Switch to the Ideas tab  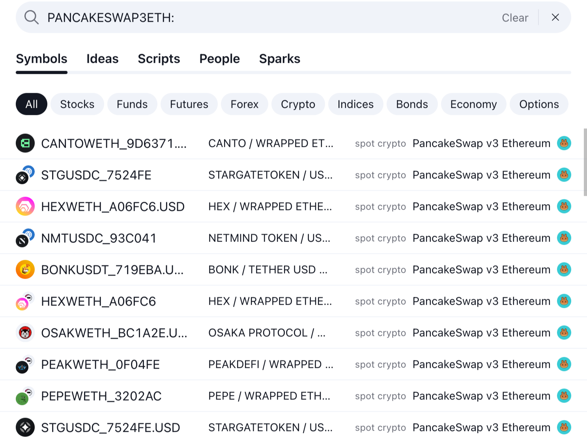tap(103, 59)
